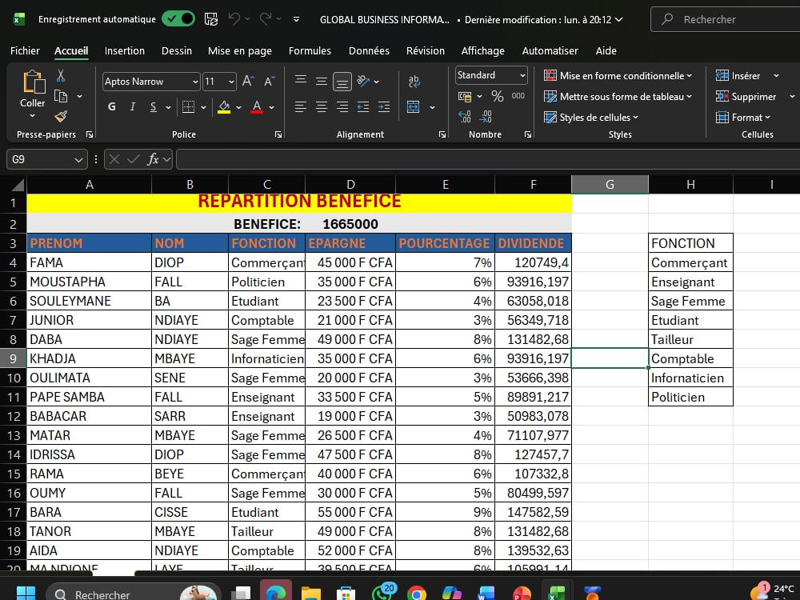Click the Coller paste icon
The height and width of the screenshot is (600, 800).
34,82
